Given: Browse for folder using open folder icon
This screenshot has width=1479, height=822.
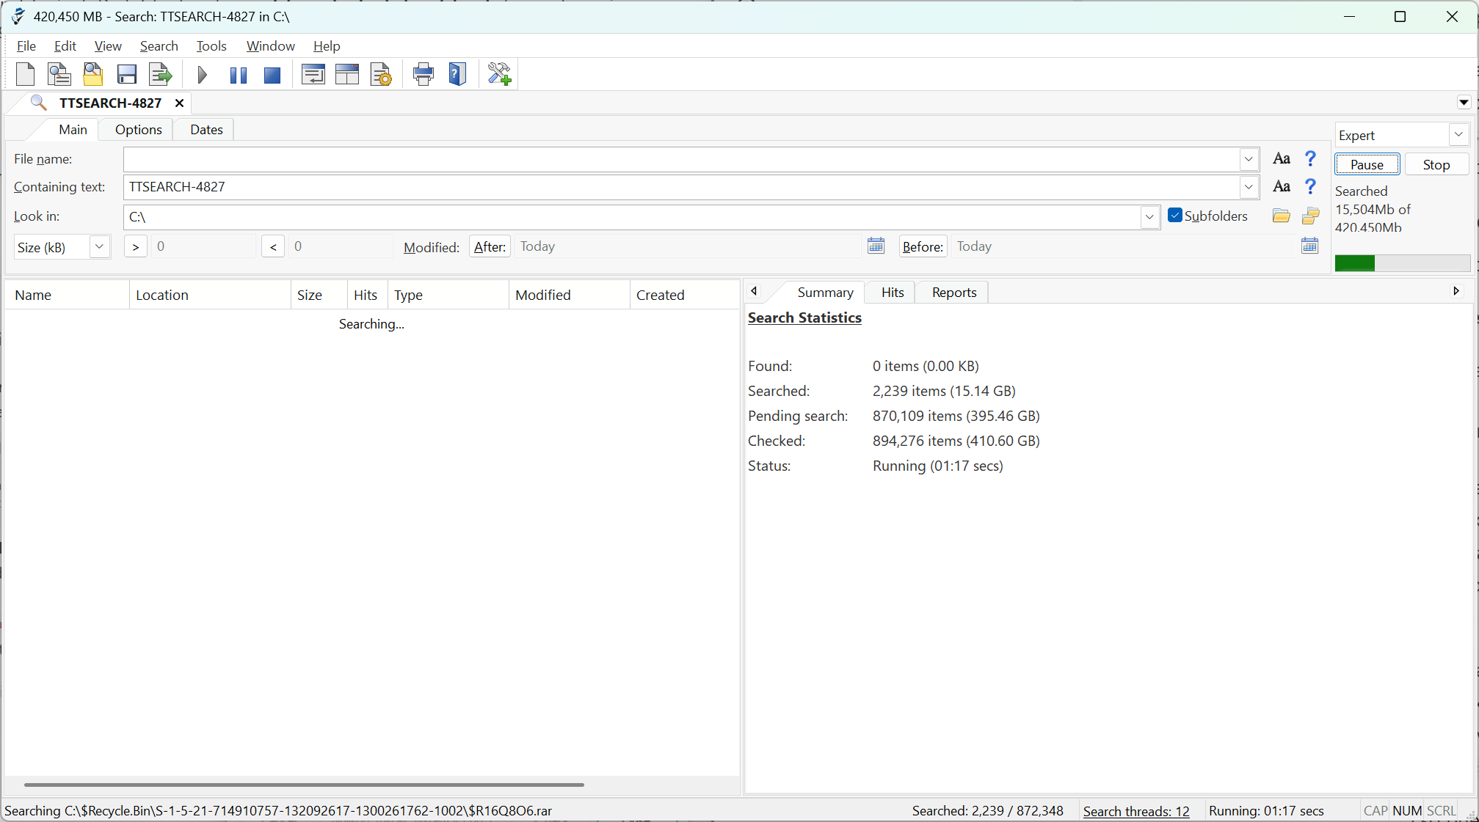Looking at the screenshot, I should [1282, 216].
